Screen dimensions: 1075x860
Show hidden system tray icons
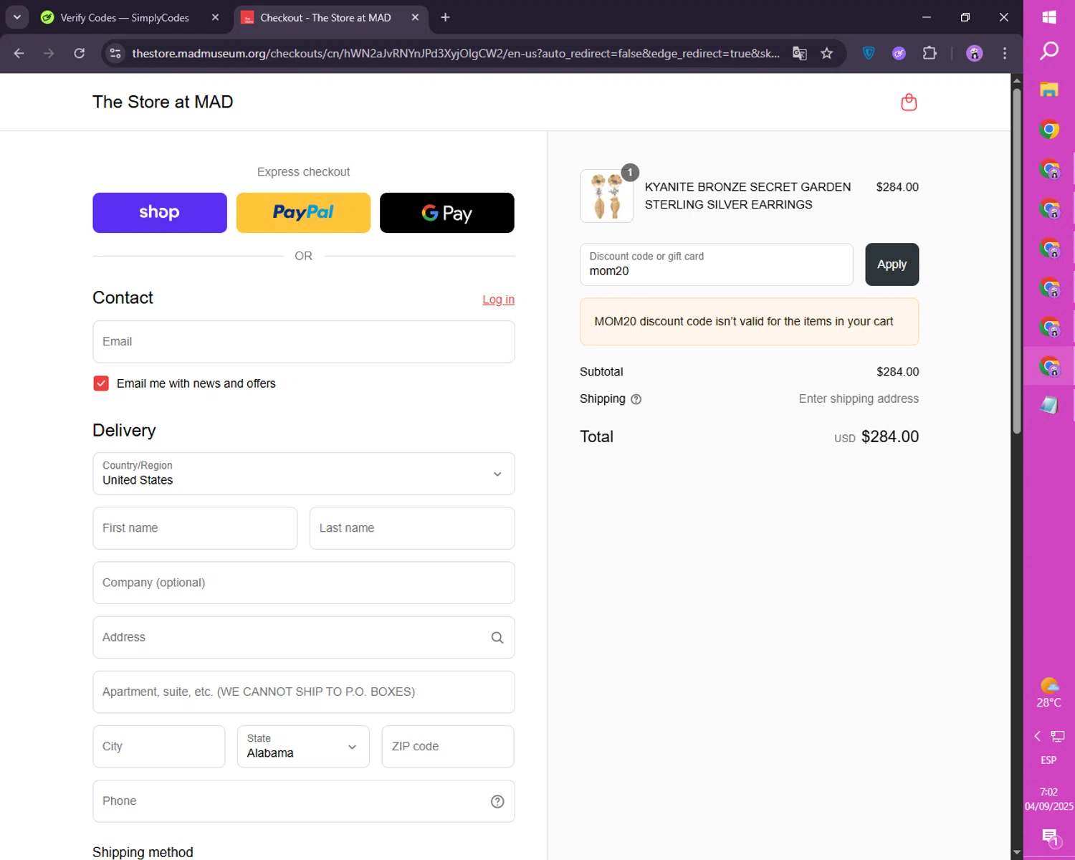coord(1037,736)
